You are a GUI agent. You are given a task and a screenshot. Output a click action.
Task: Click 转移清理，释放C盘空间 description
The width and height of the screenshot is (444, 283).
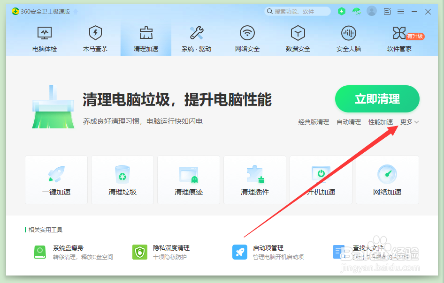pyautogui.click(x=83, y=257)
